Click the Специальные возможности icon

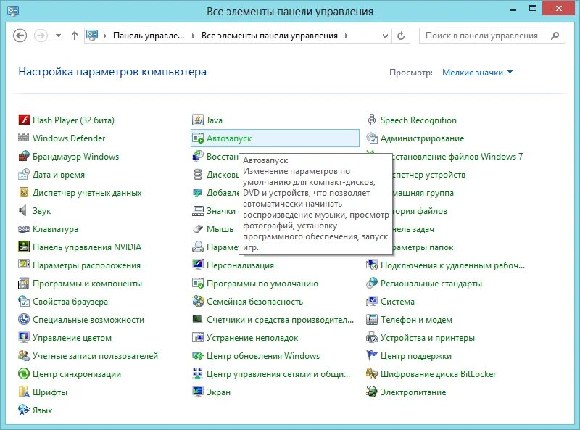[24, 319]
